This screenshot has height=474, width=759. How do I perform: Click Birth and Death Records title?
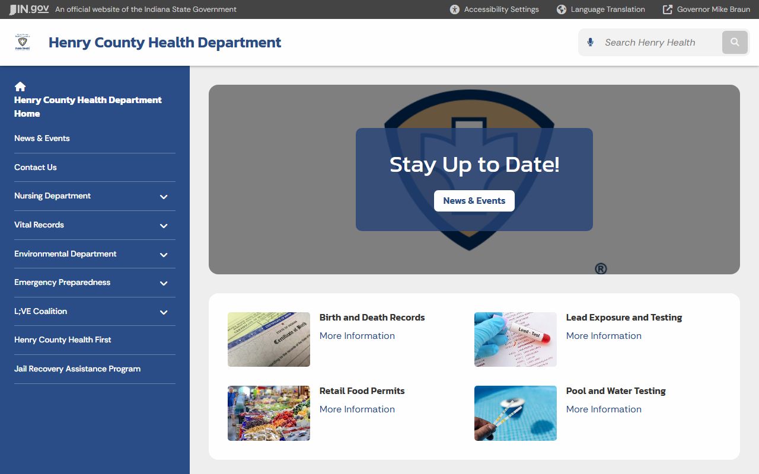(372, 318)
